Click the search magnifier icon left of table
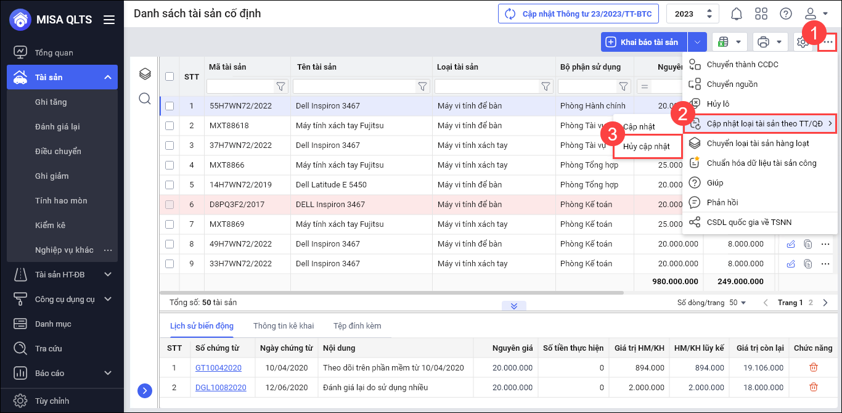 (145, 99)
